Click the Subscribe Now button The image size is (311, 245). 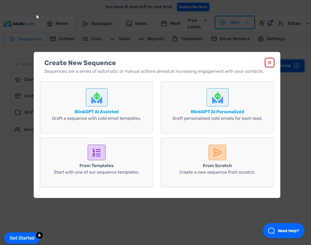coord(193,7)
